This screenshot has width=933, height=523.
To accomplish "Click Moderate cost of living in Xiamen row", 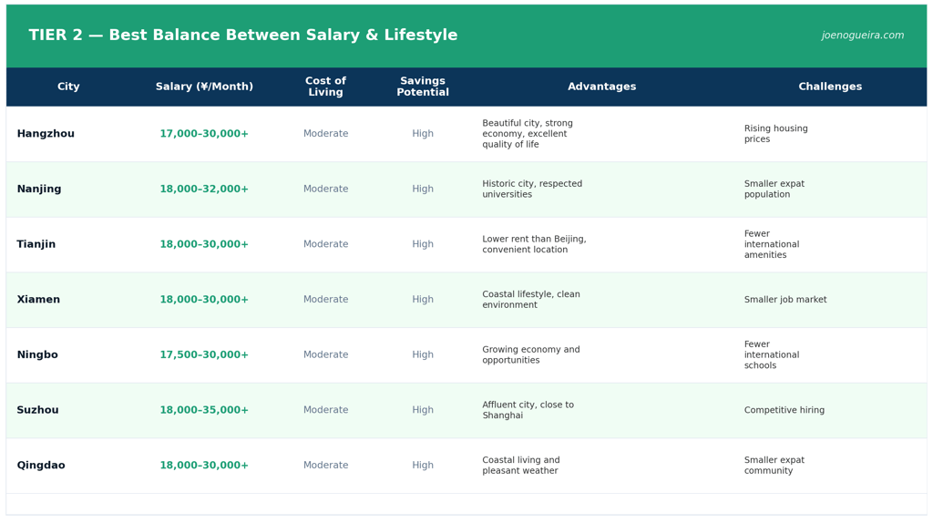I will (x=325, y=299).
